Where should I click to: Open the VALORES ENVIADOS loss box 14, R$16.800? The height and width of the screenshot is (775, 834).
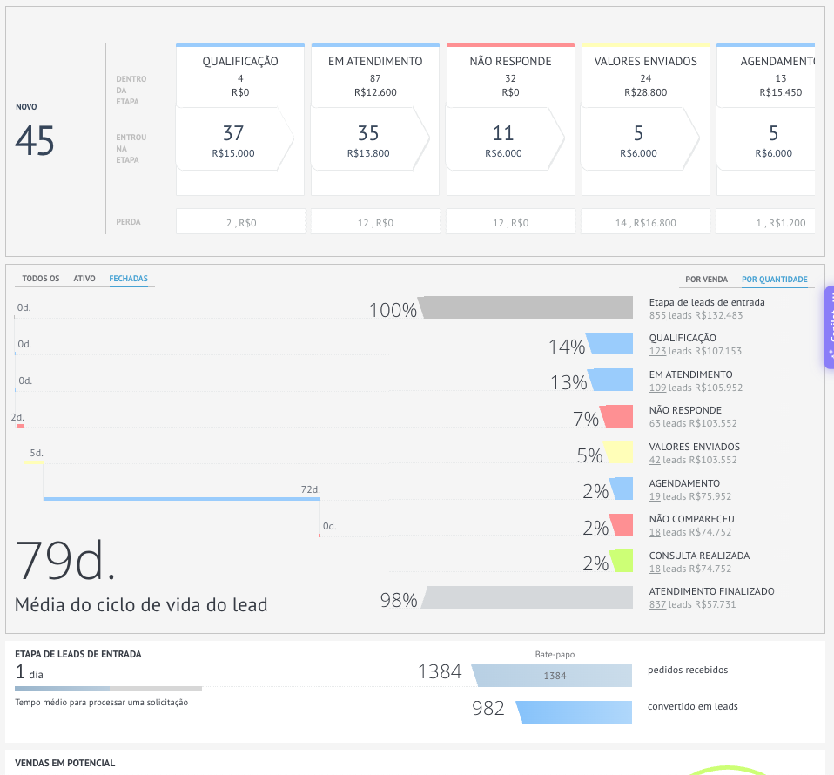(646, 222)
